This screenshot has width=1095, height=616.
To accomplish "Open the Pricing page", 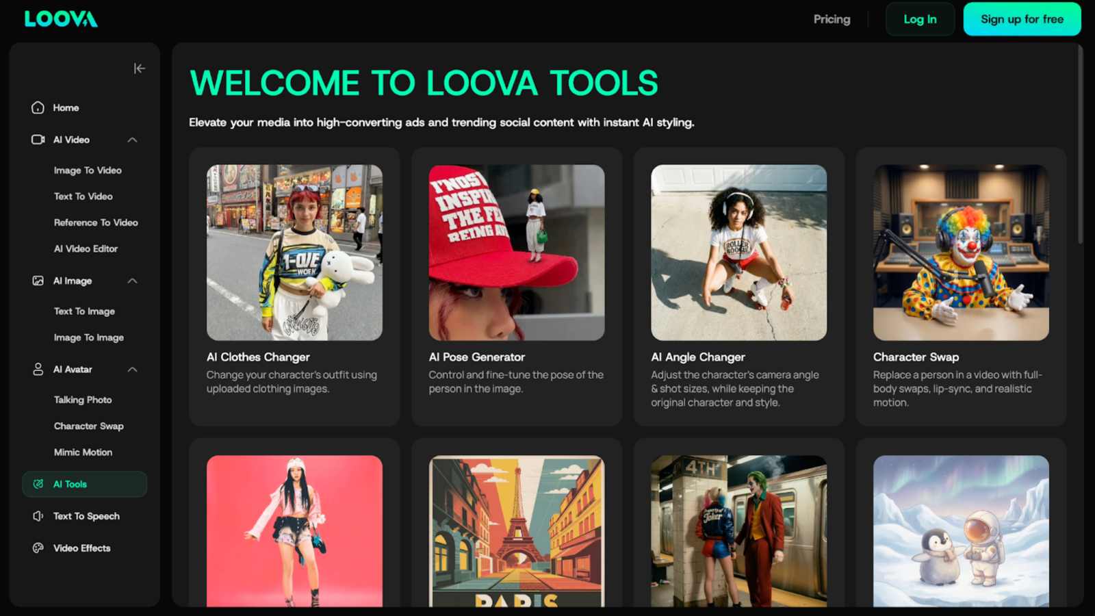I will pyautogui.click(x=832, y=19).
